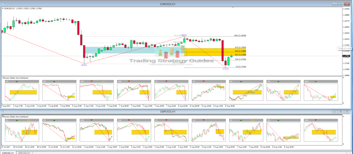Click the red down arrow on EURUSD M30 header

(x=129, y=82)
